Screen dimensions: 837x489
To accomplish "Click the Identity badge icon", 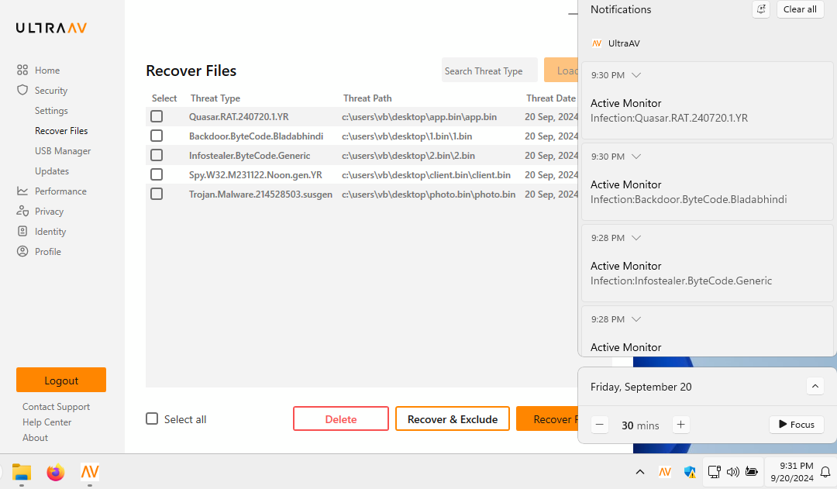I will click(22, 231).
